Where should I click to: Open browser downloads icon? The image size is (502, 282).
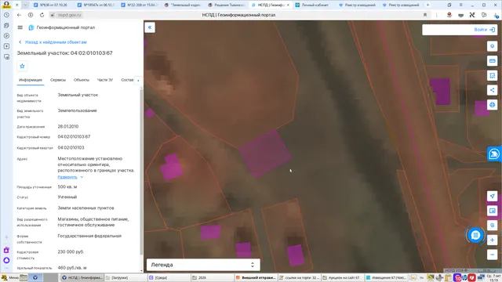(496, 15)
